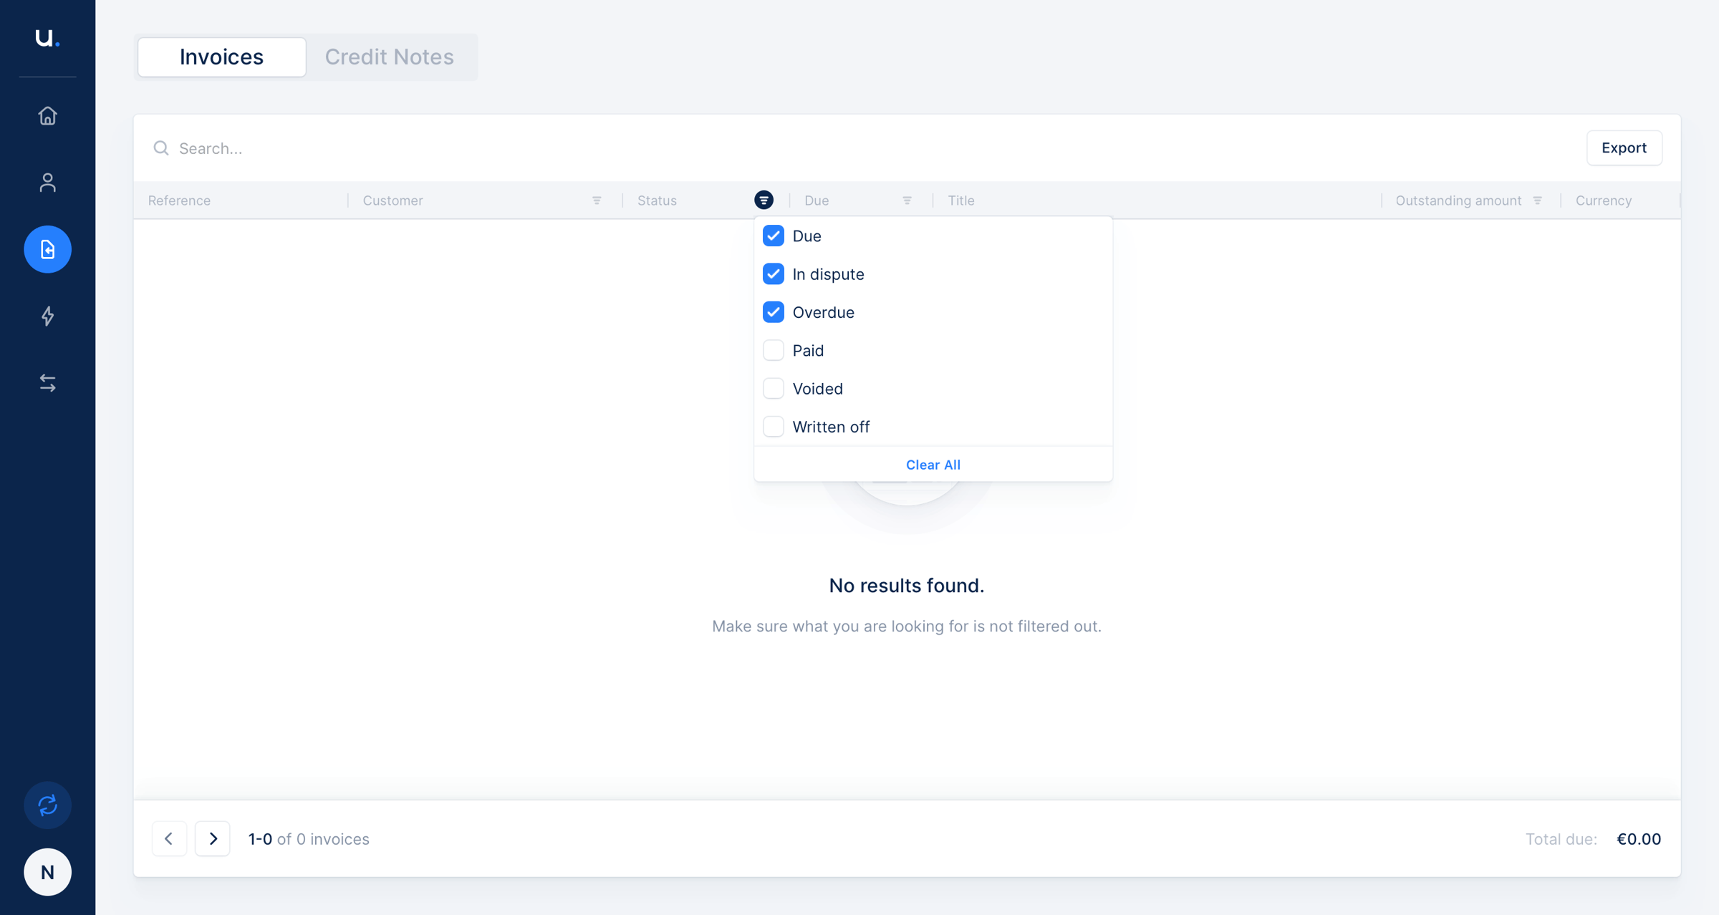
Task: Open the transfer arrows icon
Action: coord(47,383)
